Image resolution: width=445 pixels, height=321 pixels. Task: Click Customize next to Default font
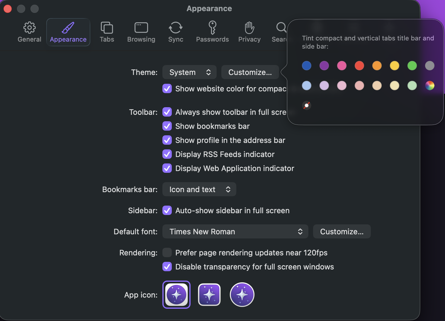(342, 232)
